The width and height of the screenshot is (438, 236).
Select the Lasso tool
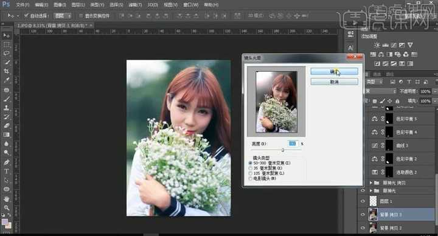[x=7, y=53]
